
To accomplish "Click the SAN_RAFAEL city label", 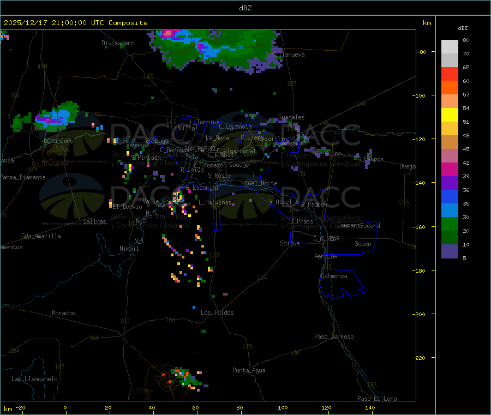I will pyautogui.click(x=200, y=148).
